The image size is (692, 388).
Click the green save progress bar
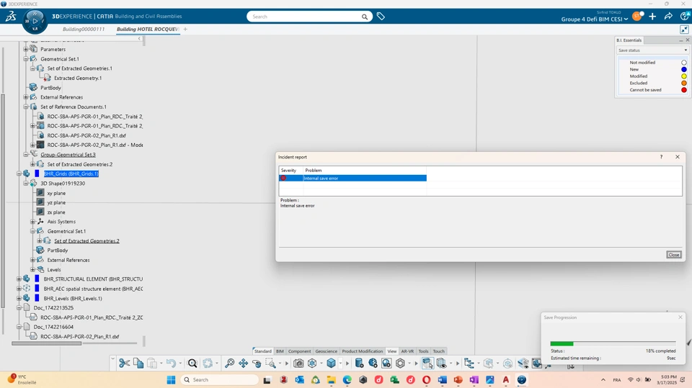pos(562,343)
